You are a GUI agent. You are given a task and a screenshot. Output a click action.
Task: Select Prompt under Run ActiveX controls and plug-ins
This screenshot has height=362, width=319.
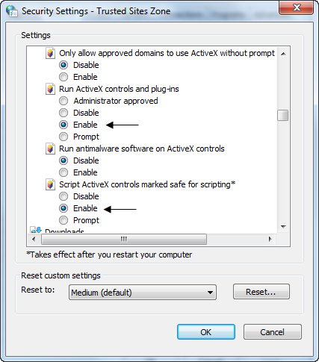pyautogui.click(x=64, y=137)
